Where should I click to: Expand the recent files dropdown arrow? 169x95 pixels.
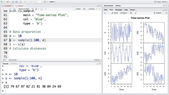point(10,2)
